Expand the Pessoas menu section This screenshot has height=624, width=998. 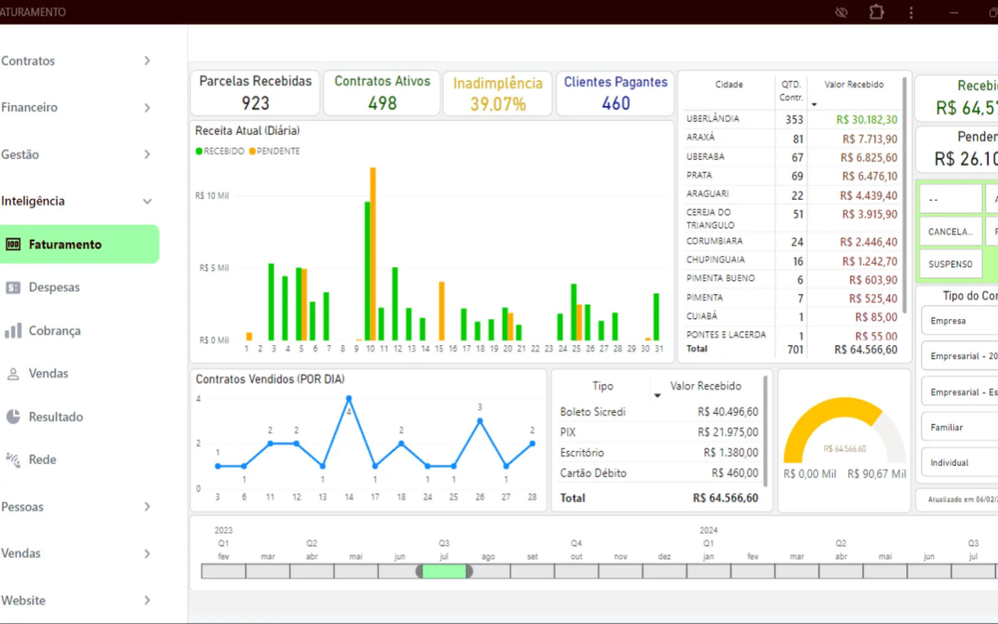[x=147, y=507]
